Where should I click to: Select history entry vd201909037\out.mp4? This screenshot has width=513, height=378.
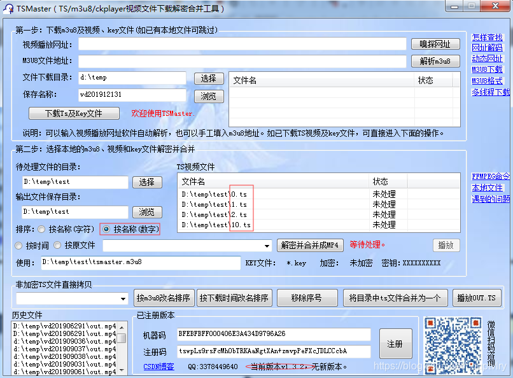(64, 349)
